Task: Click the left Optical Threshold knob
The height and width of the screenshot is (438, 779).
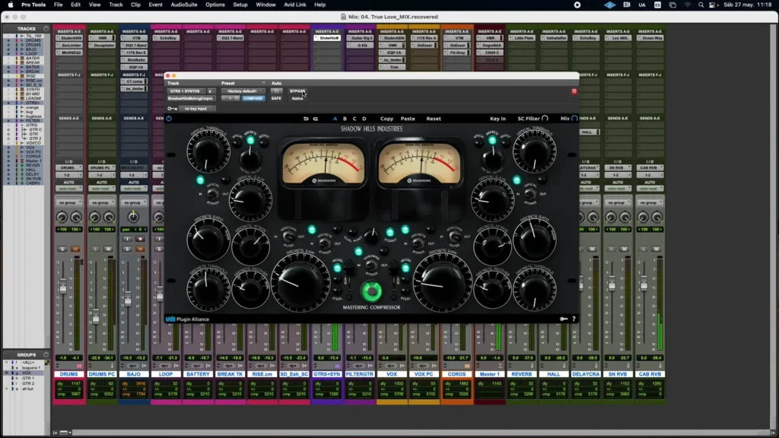Action: [208, 151]
